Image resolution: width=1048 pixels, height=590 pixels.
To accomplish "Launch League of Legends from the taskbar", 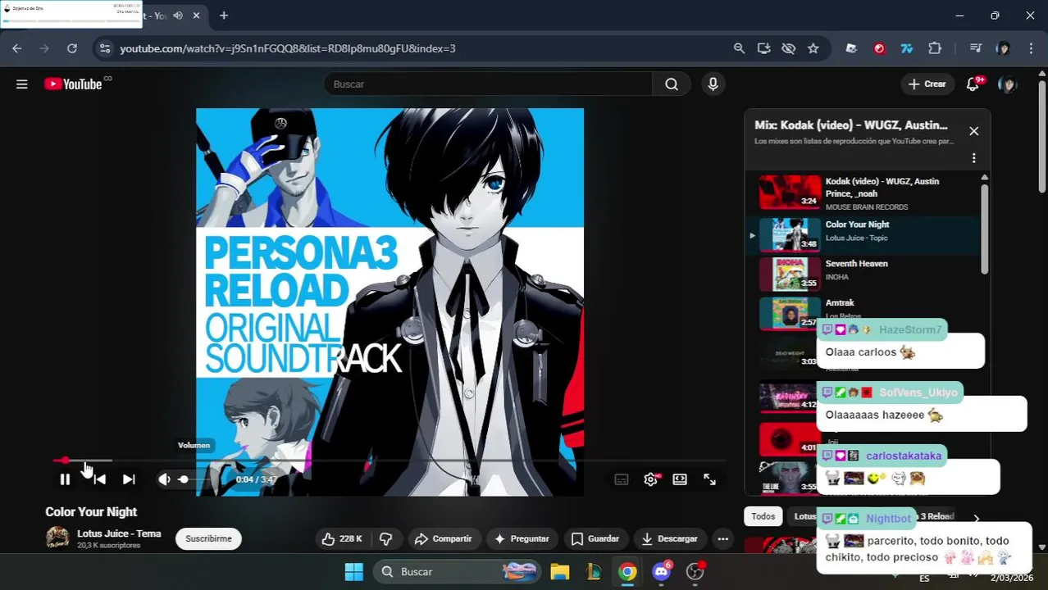I will point(594,572).
